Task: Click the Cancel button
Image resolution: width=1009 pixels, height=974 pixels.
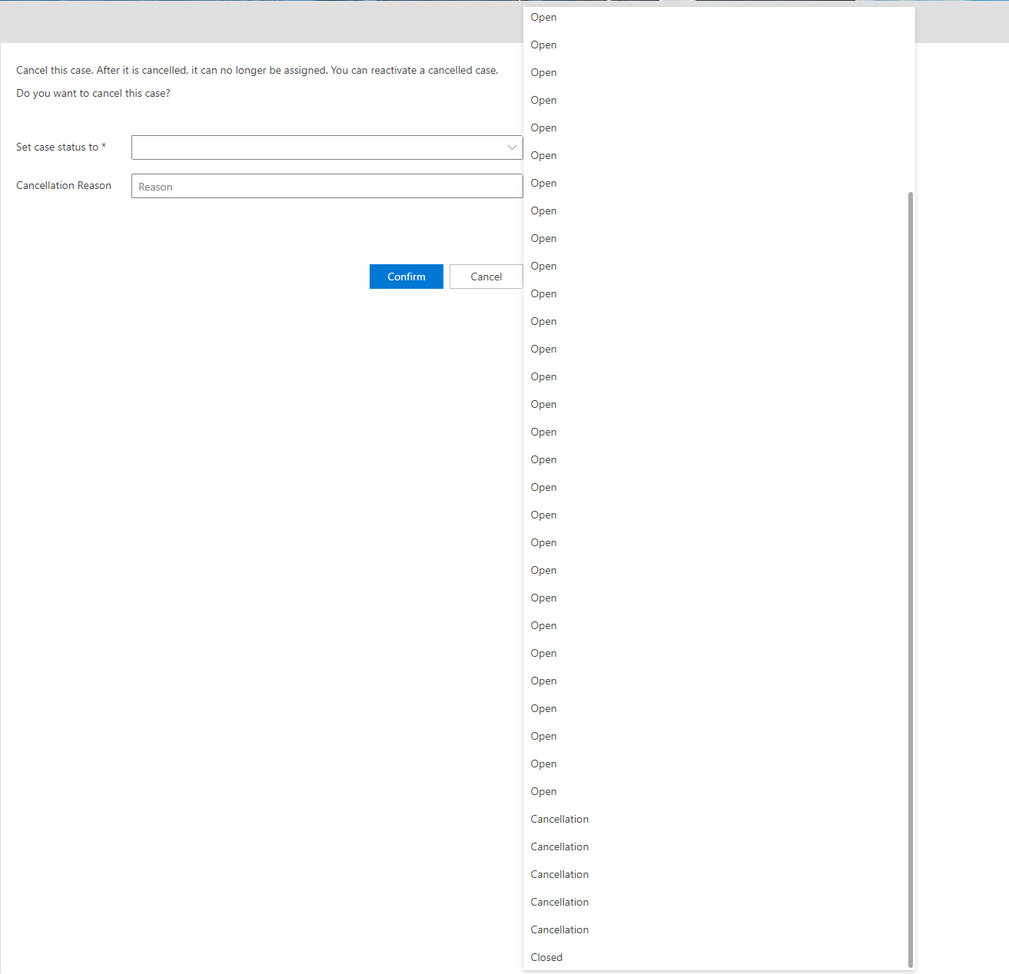Action: click(486, 277)
